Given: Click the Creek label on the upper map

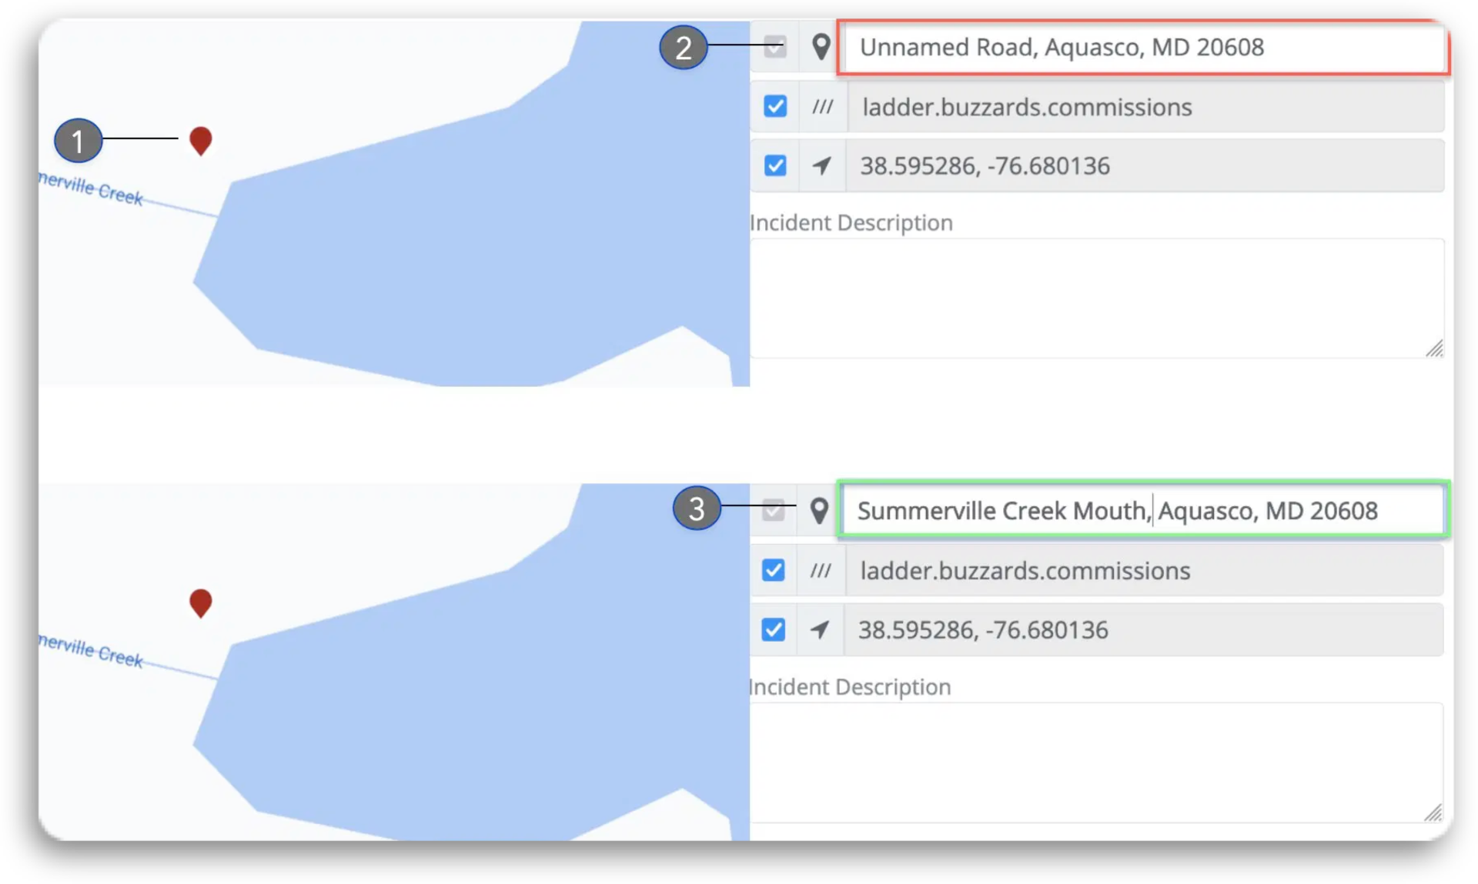Looking at the screenshot, I should (91, 188).
